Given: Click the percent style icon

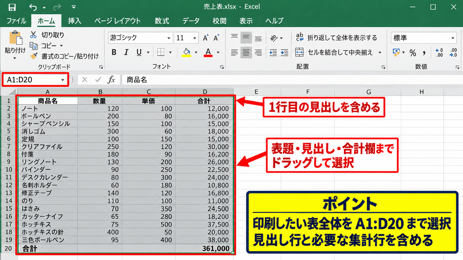Looking at the screenshot, I should point(413,53).
